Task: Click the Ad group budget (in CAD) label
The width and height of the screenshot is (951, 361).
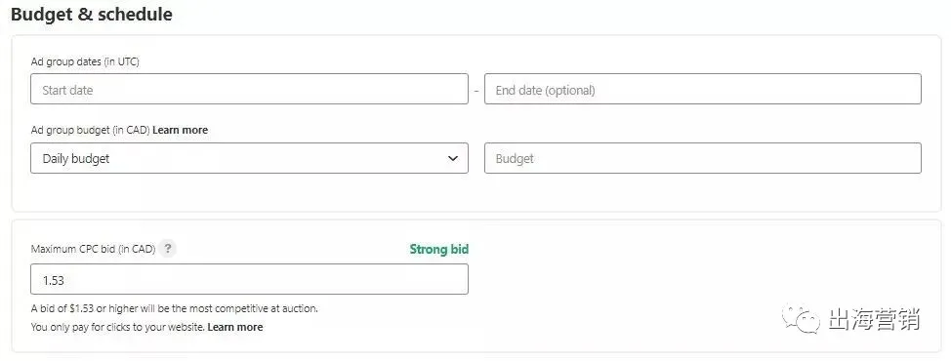Action: coord(91,130)
